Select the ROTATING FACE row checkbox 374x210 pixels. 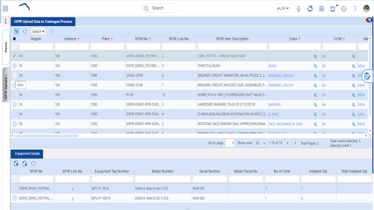(x=14, y=123)
